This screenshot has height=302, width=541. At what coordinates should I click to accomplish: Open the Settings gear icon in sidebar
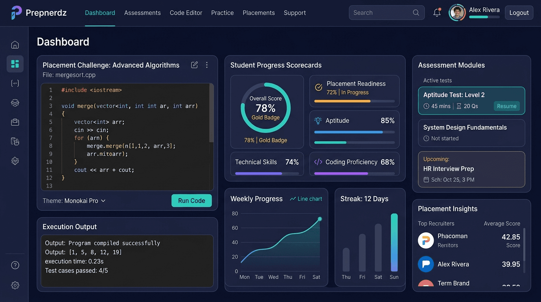(15, 285)
